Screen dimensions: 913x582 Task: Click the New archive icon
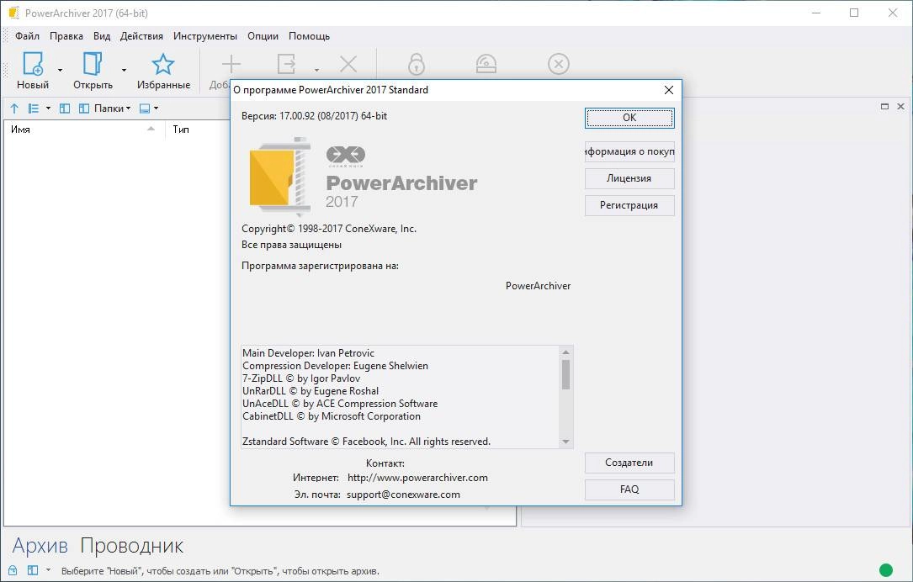point(33,63)
